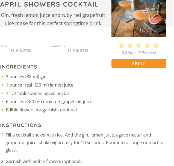Click the first rating star
The image size is (174, 166).
(x=122, y=46)
